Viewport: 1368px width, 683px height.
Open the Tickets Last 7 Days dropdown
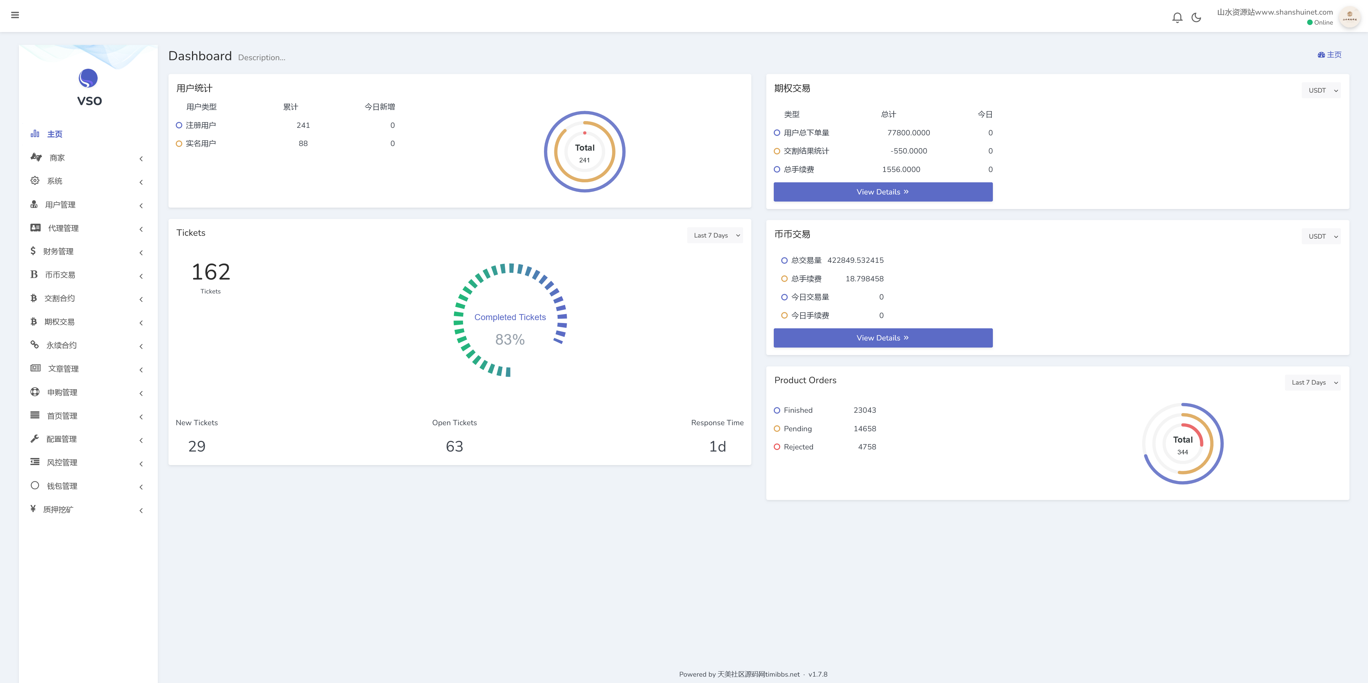(x=715, y=235)
